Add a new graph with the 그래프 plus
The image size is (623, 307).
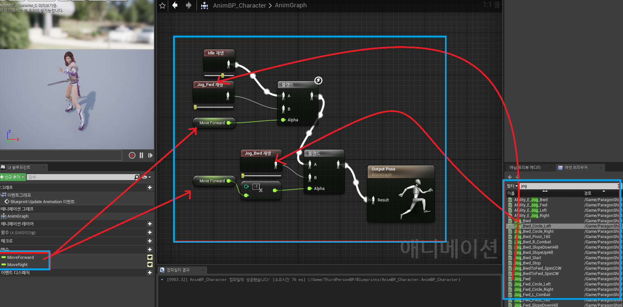pos(150,187)
